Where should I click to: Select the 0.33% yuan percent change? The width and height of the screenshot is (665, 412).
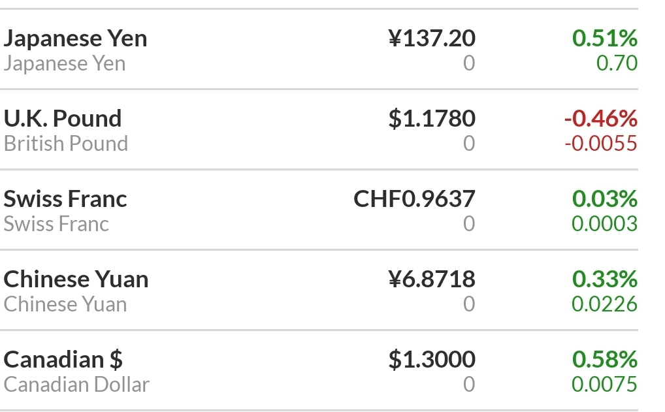[604, 279]
